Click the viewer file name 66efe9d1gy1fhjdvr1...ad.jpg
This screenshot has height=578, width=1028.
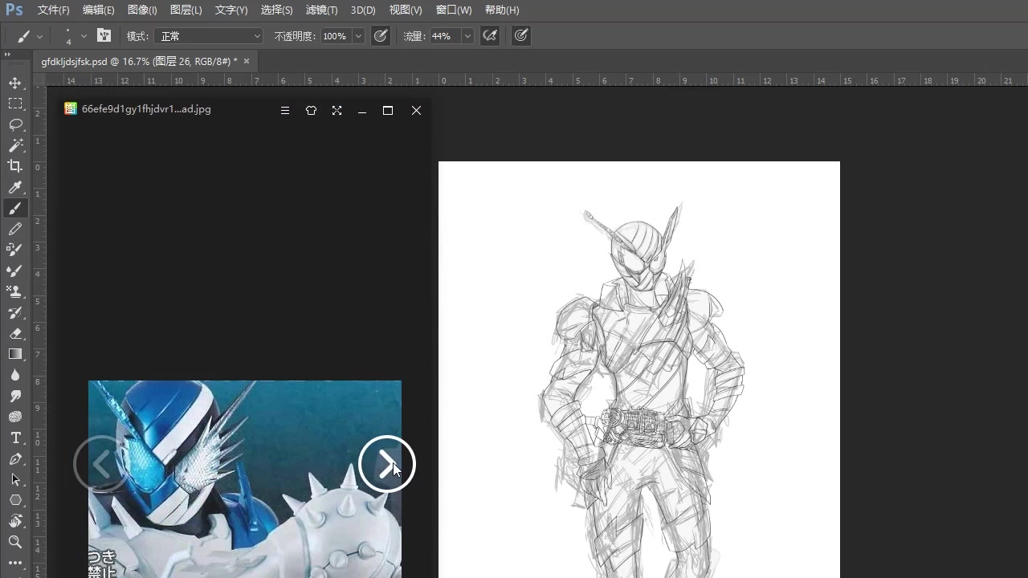click(x=146, y=109)
